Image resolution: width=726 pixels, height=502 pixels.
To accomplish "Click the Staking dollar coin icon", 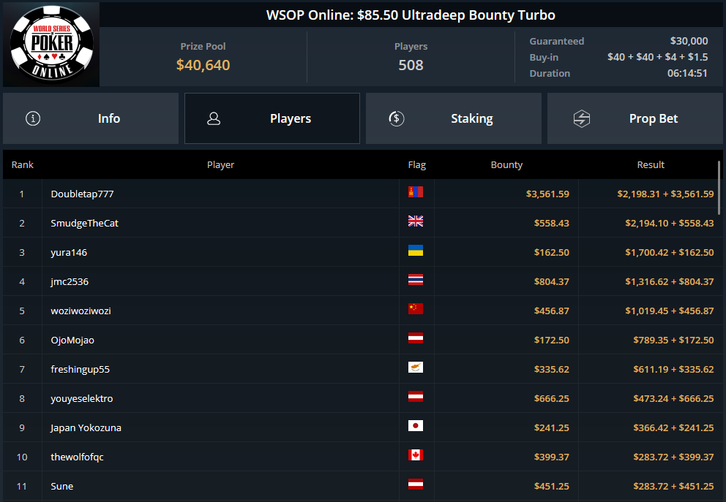I will (397, 118).
